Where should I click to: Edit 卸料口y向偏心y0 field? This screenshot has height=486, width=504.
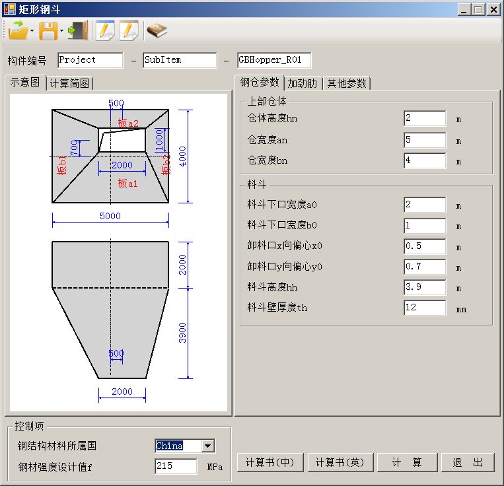coord(425,267)
